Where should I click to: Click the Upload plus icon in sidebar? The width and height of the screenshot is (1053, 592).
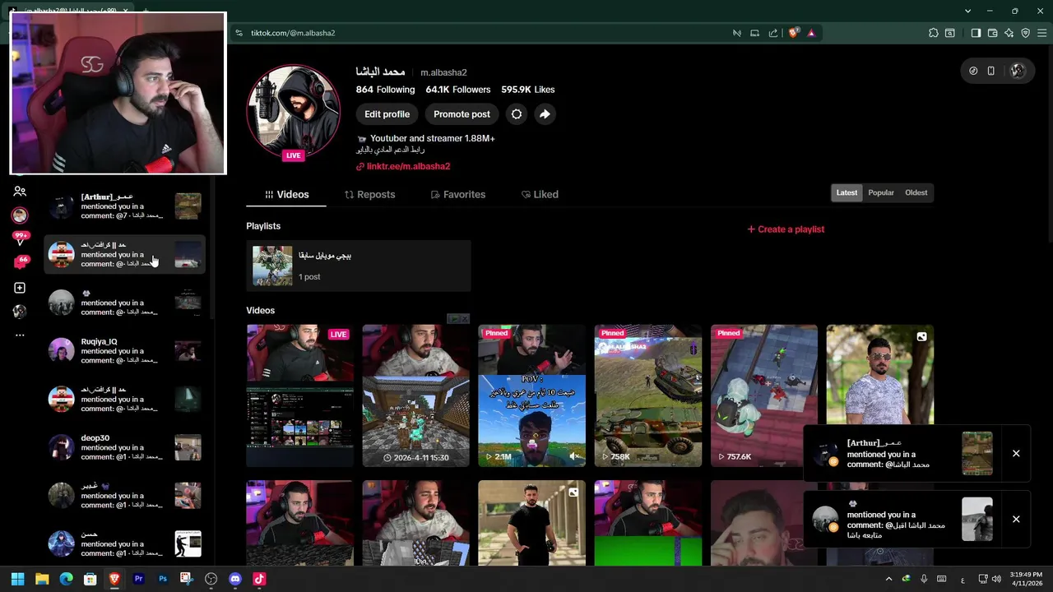coord(20,288)
